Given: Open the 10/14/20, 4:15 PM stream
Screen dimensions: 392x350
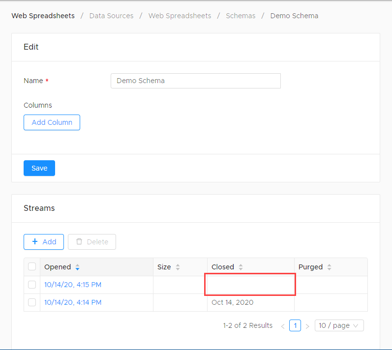Looking at the screenshot, I should point(73,285).
